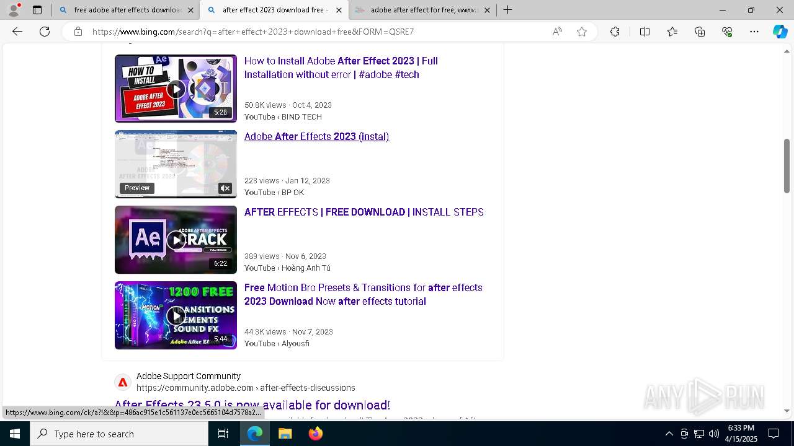794x446 pixels.
Task: Click the Adobe Support Community logo icon
Action: click(123, 383)
